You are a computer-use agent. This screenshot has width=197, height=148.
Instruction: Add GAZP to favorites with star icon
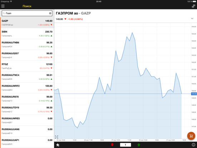click(x=58, y=145)
